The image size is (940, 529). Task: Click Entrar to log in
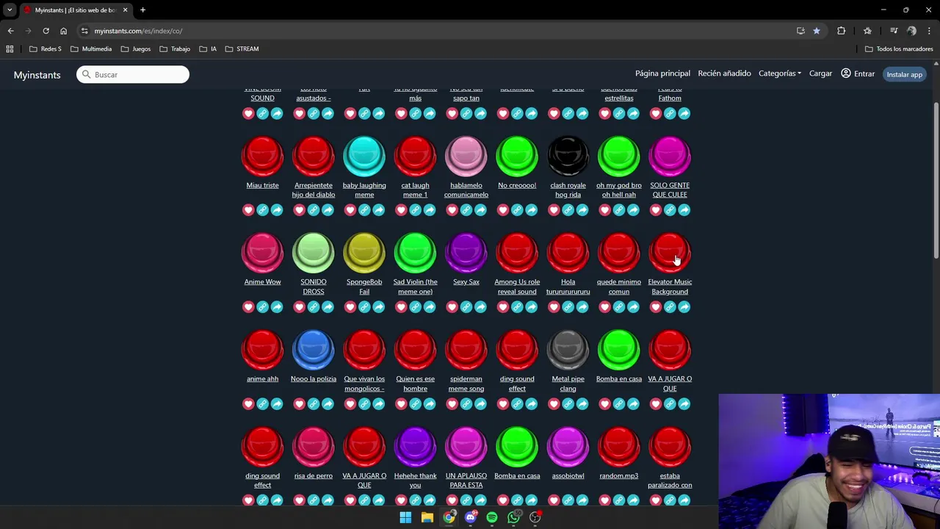(x=858, y=73)
